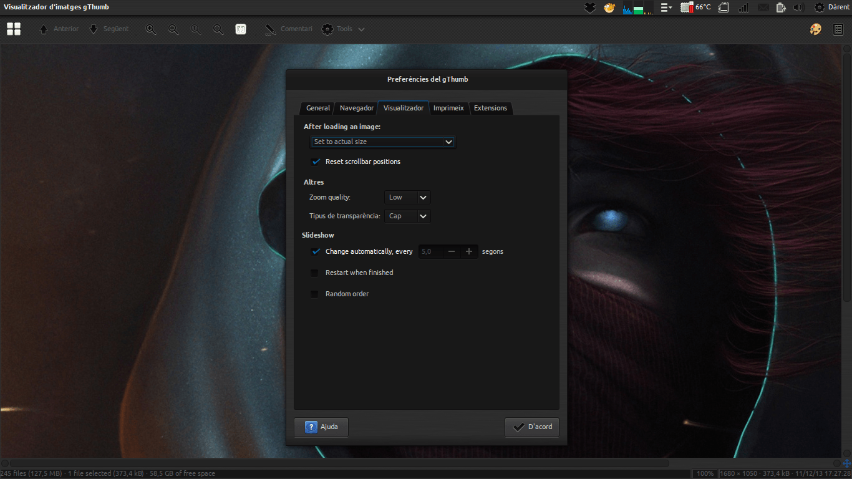Click the zoom in magnifier
This screenshot has height=479, width=852.
click(x=151, y=29)
